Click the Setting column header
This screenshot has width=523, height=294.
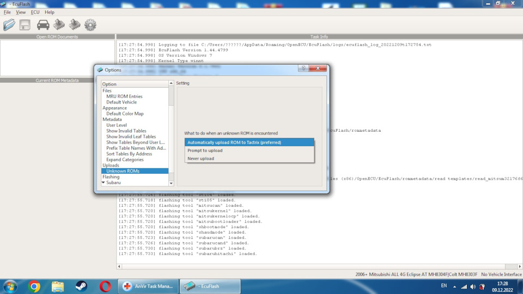[183, 83]
